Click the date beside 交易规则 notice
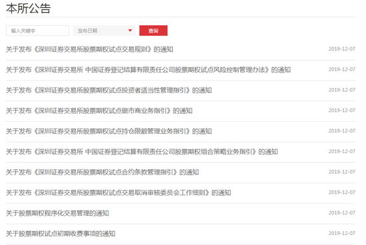The width and height of the screenshot is (366, 245). click(342, 49)
